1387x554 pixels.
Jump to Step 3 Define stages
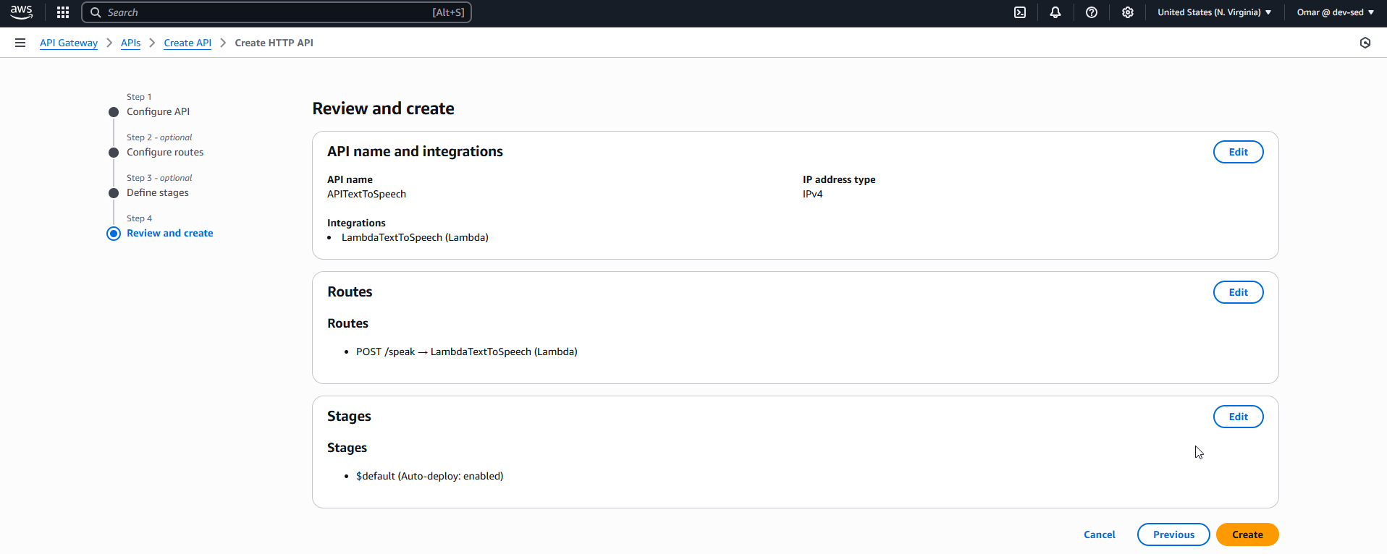(x=158, y=192)
